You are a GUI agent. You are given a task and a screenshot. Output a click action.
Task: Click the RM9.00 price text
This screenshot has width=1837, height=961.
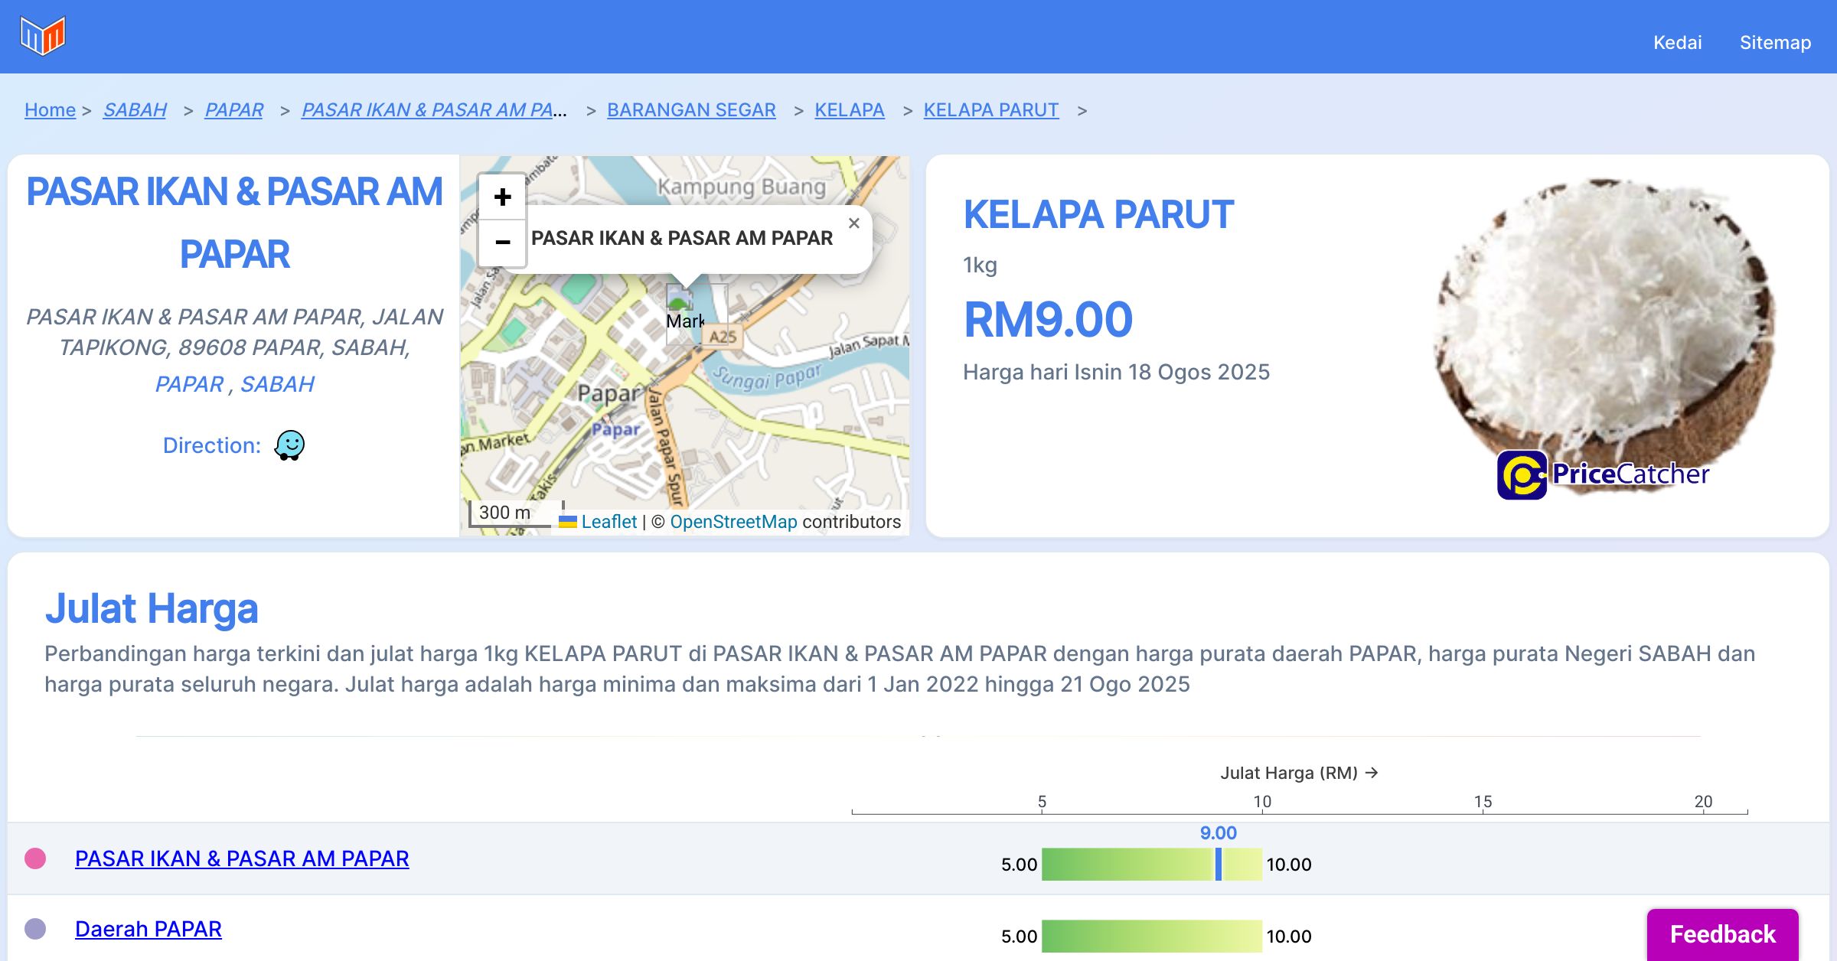tap(1048, 320)
